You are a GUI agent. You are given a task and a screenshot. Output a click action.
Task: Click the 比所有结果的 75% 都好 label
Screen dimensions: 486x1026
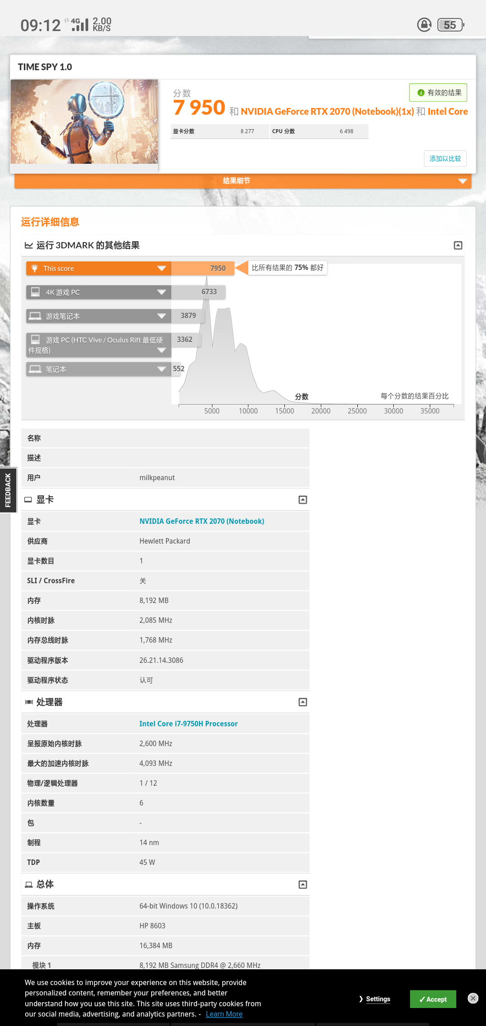[288, 268]
